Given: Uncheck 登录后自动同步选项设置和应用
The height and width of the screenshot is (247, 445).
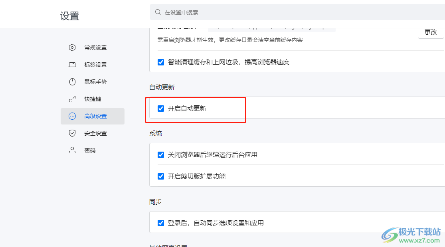Looking at the screenshot, I should (161, 223).
